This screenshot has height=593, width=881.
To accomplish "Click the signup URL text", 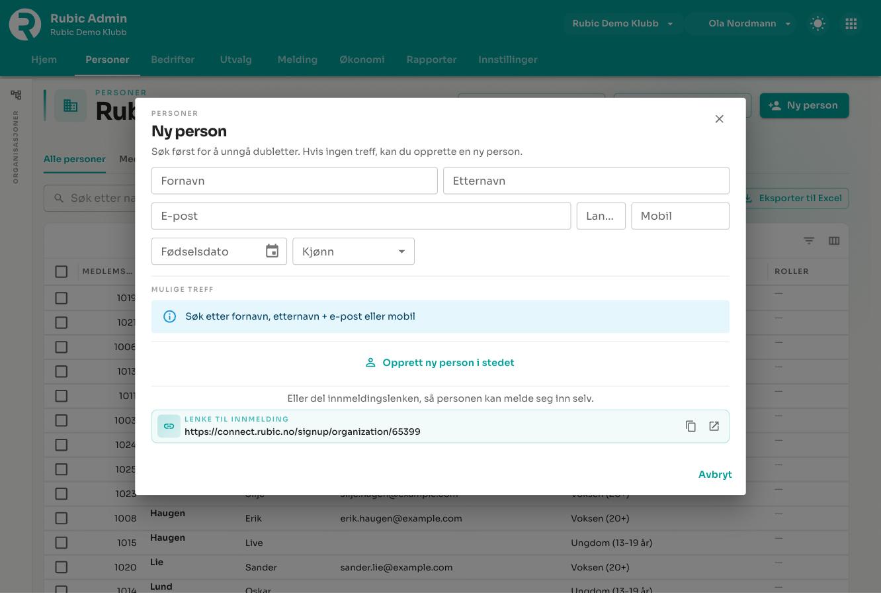I will click(302, 432).
